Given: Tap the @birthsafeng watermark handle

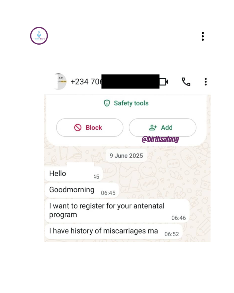Looking at the screenshot, I should tap(160, 139).
